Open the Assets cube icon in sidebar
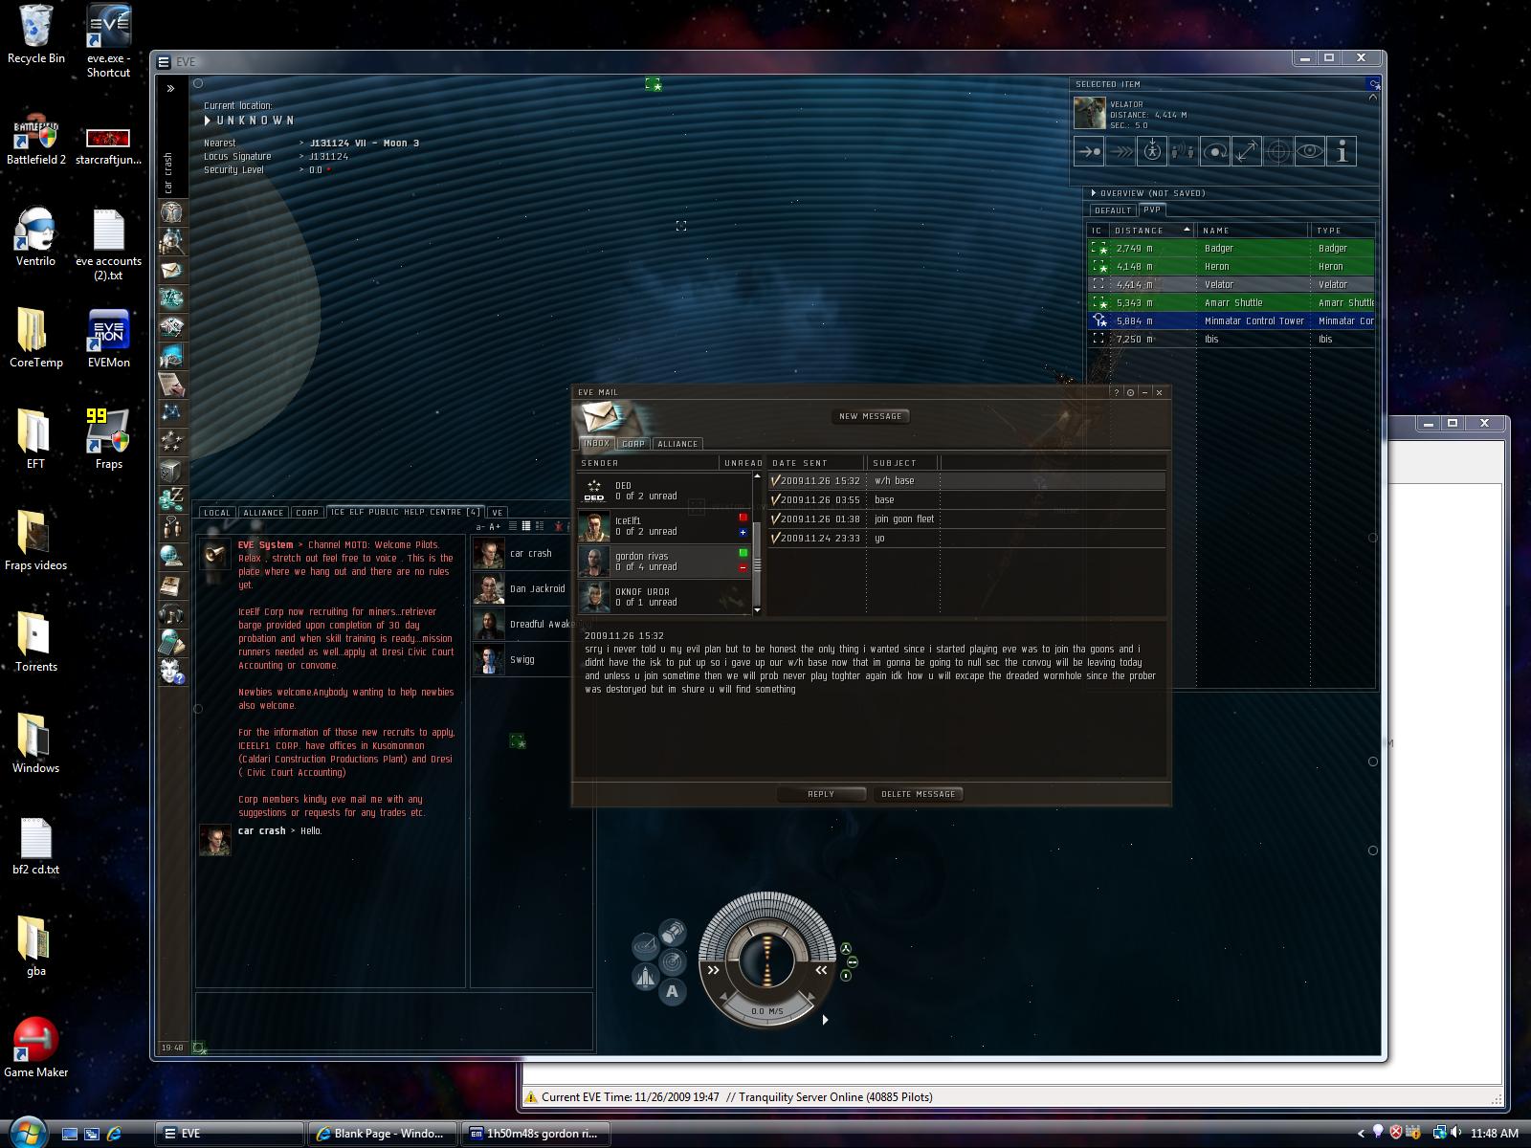Viewport: 1531px width, 1148px height. 172,471
